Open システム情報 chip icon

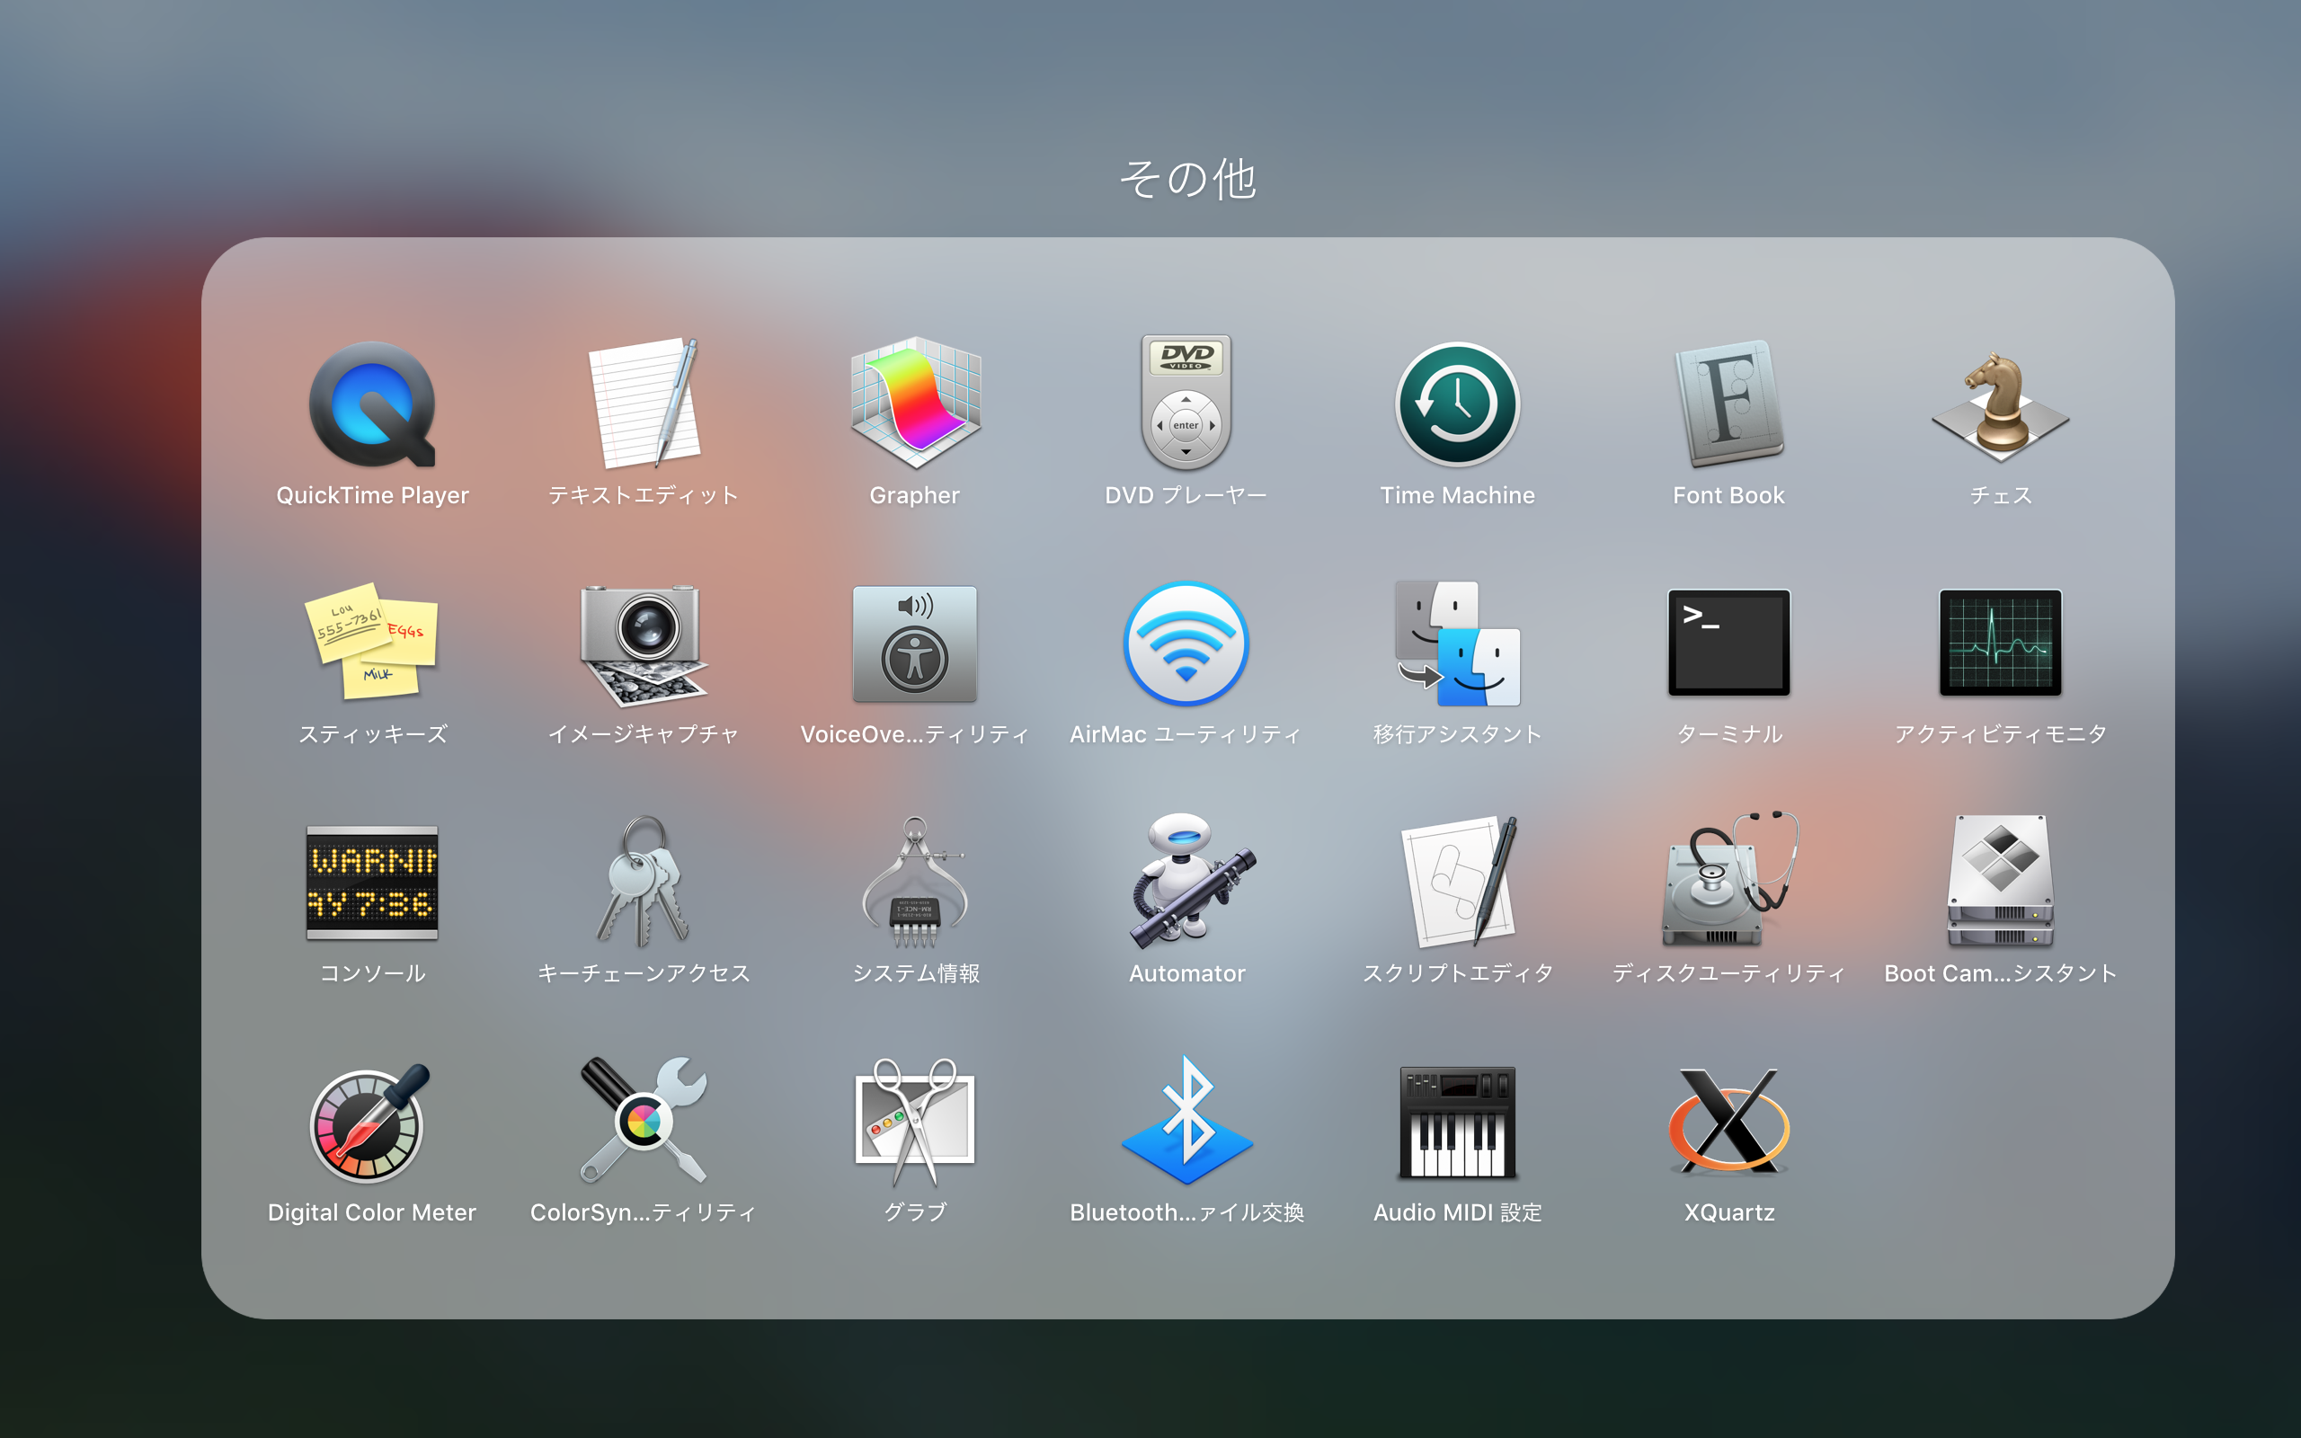point(916,882)
